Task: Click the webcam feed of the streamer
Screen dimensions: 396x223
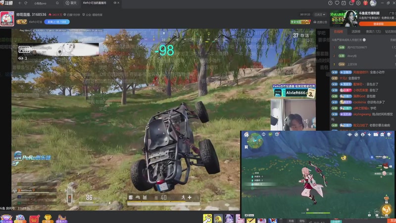Action: point(293,115)
